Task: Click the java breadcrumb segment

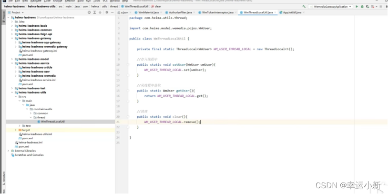Action: (x=77, y=6)
